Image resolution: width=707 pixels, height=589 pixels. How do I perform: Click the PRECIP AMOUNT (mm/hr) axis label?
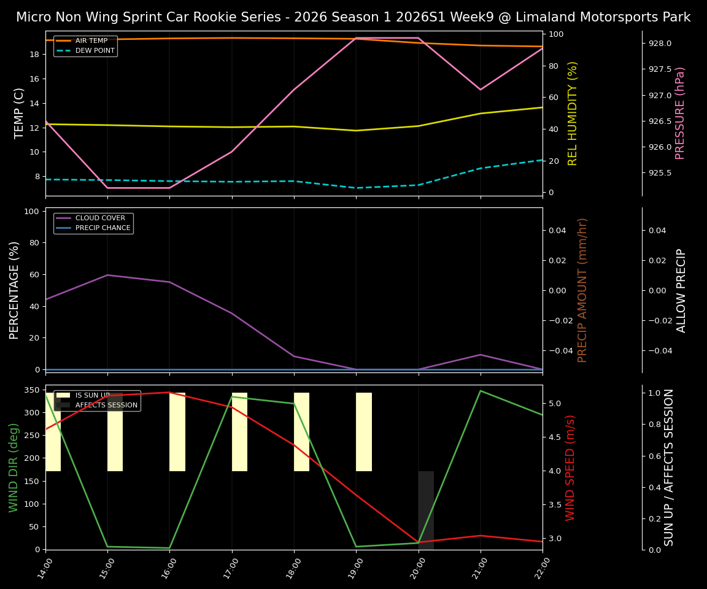pyautogui.click(x=582, y=290)
